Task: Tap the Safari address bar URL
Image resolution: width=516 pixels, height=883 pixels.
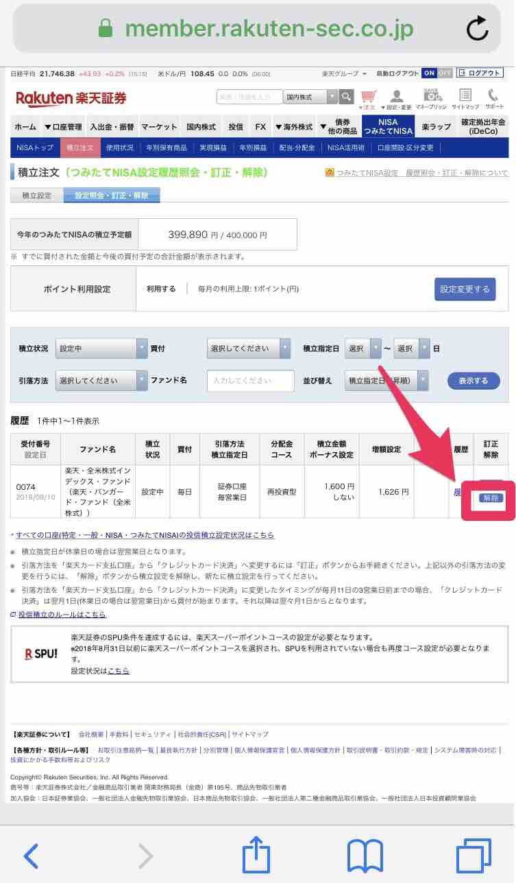Action: [269, 29]
